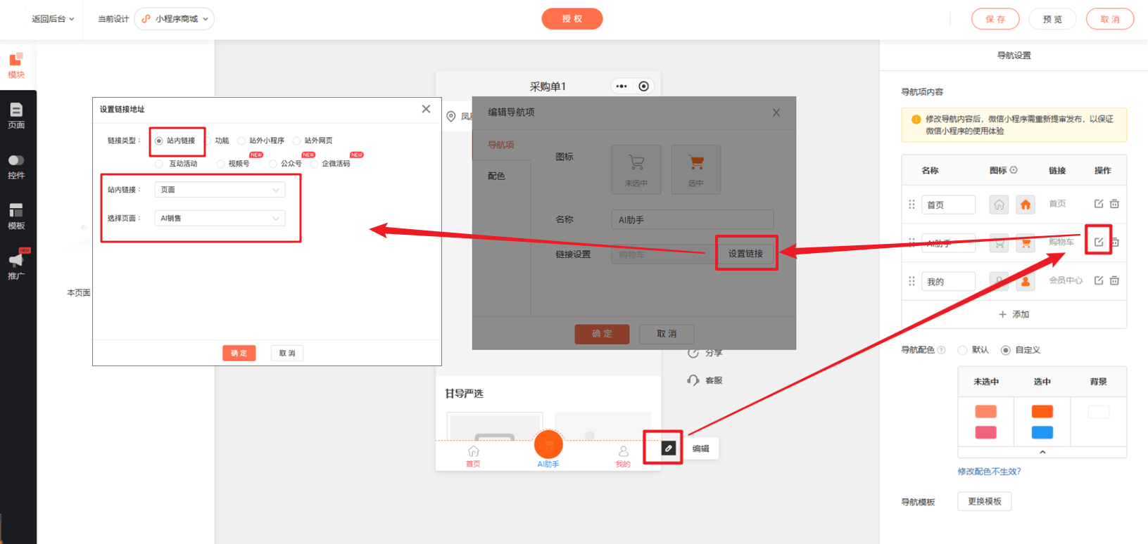Click the selected person icon in the 我的 row
1148x544 pixels.
[x=1026, y=281]
